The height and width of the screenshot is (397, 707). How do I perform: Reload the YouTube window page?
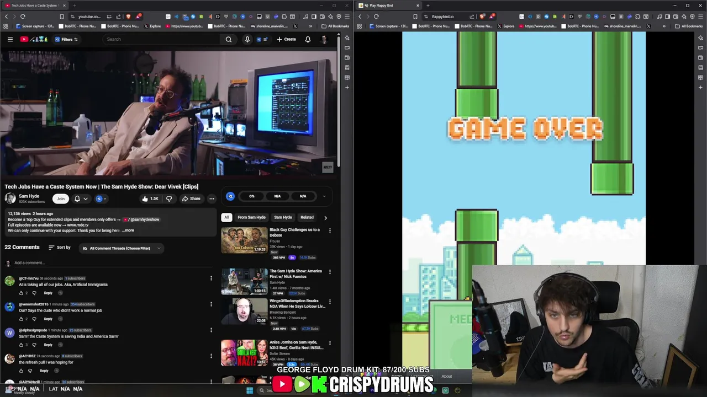pyautogui.click(x=23, y=17)
